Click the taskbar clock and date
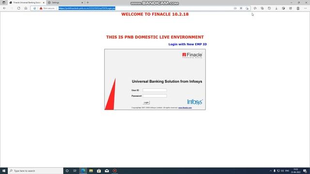This screenshot has width=310, height=174. [x=296, y=171]
